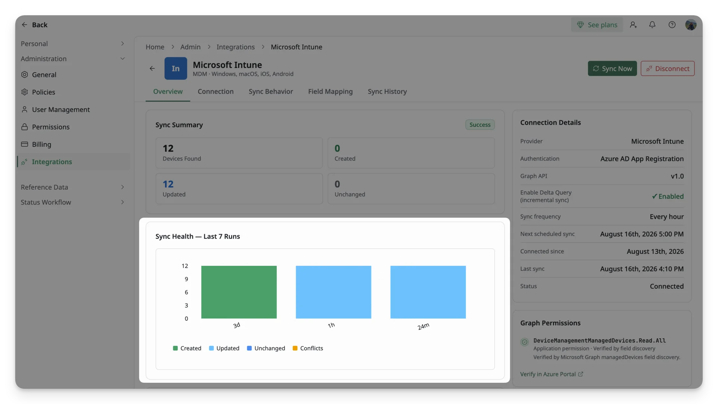Viewport: 718px width, 404px height.
Task: Open the help question mark icon
Action: coord(672,25)
